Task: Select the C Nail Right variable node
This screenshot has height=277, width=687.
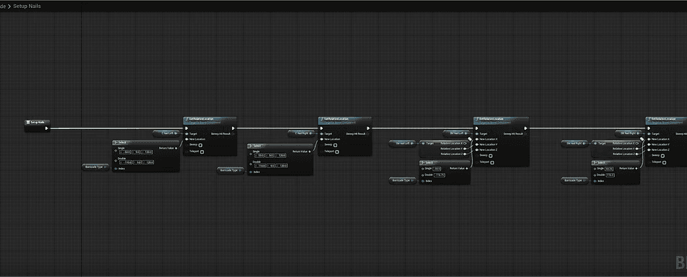Action: coord(302,133)
